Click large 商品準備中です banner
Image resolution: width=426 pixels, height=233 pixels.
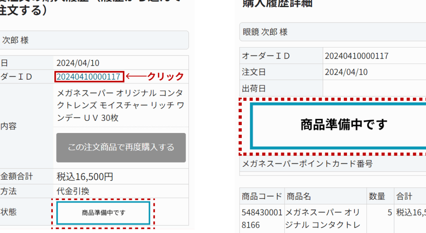pyautogui.click(x=338, y=126)
